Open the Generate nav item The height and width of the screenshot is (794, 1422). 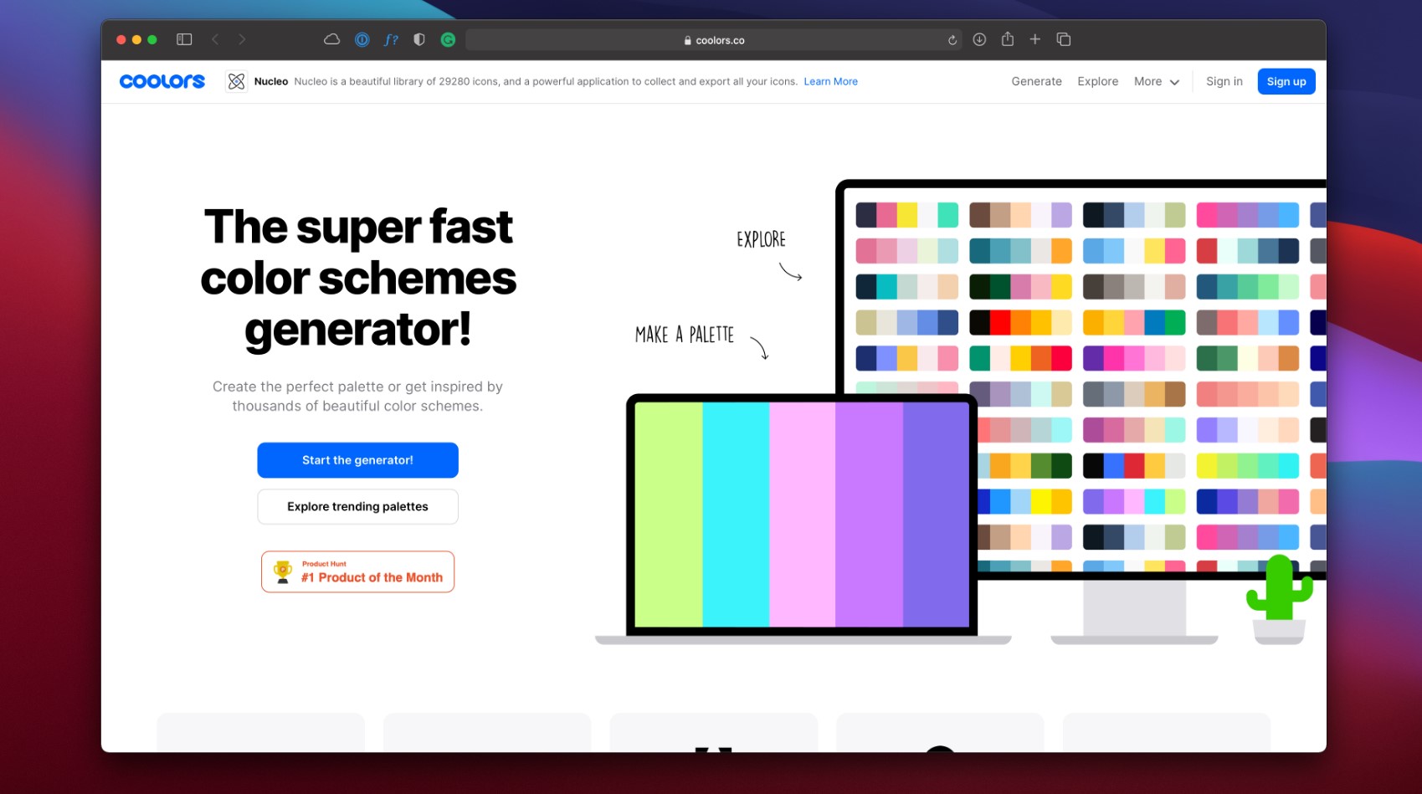point(1036,81)
